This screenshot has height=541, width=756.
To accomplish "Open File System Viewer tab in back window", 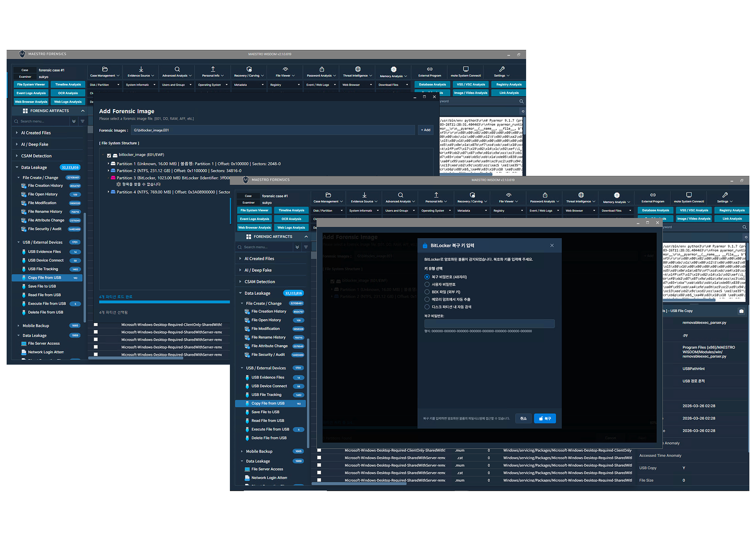I will [x=31, y=84].
